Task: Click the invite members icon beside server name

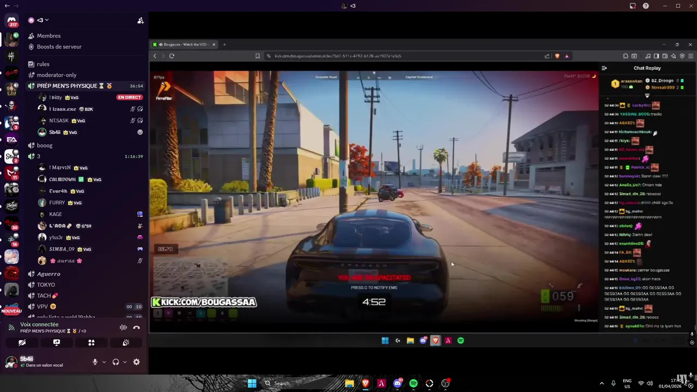Action: click(140, 20)
